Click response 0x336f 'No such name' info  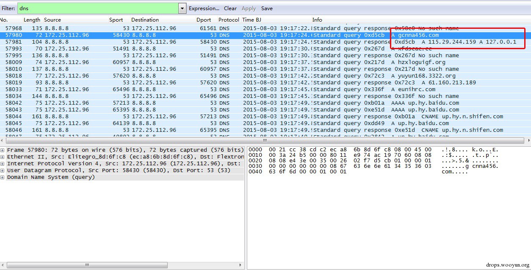pyautogui.click(x=439, y=96)
